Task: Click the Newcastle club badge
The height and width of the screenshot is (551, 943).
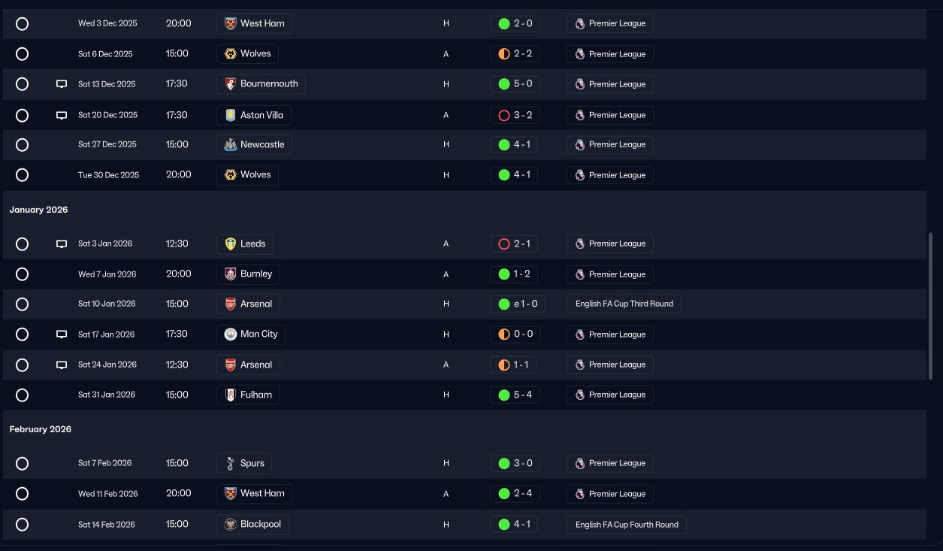Action: click(231, 144)
